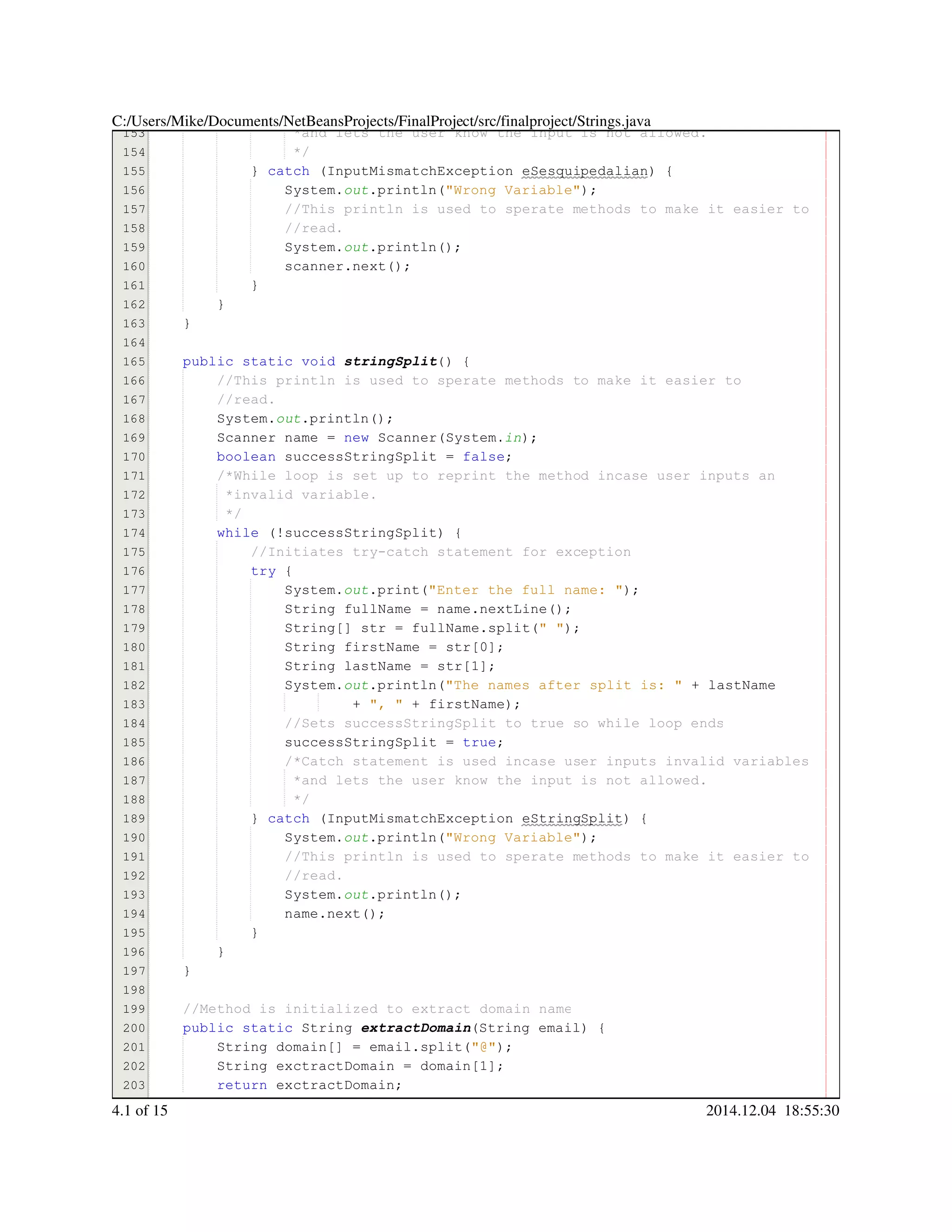Screen dimensions: 952x1232
Task: Click the extractDomain method name
Action: click(x=416, y=1028)
